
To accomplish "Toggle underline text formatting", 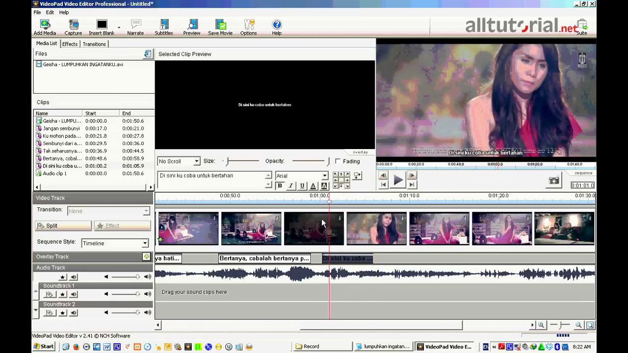I will coord(302,186).
